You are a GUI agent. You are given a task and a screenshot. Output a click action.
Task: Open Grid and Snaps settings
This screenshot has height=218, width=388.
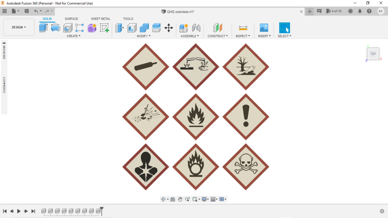tap(213, 199)
